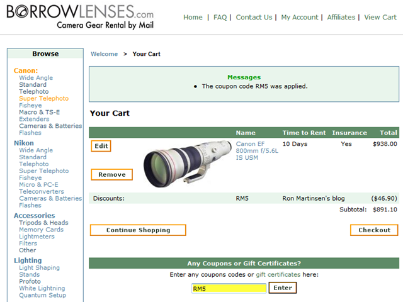Open Canon Extenders category
Image resolution: width=403 pixels, height=302 pixels.
[34, 119]
